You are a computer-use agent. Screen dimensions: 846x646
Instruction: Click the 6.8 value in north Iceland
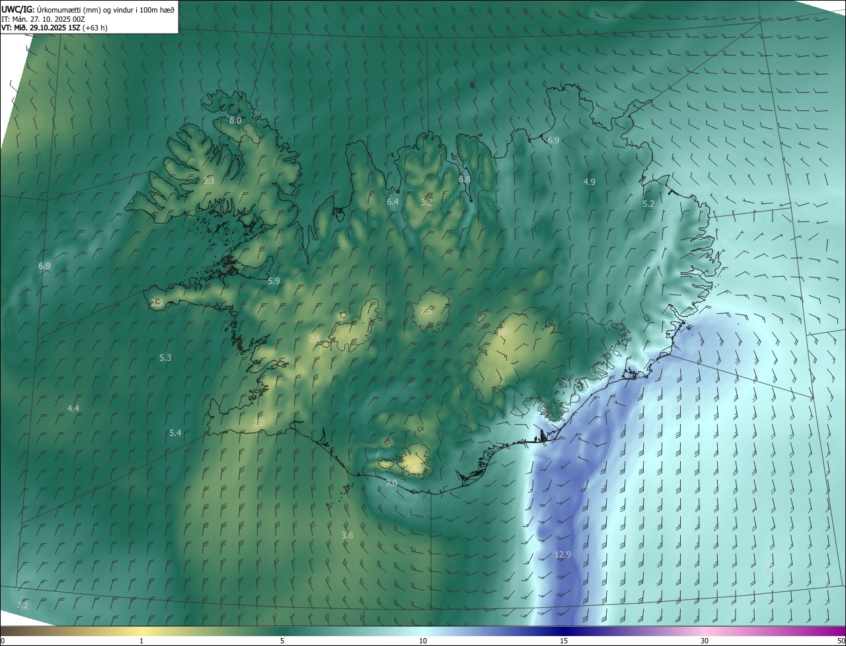465,179
